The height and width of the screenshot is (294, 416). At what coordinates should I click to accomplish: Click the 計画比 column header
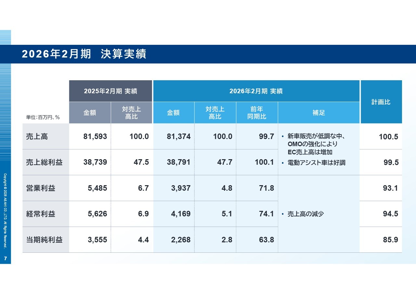click(381, 102)
